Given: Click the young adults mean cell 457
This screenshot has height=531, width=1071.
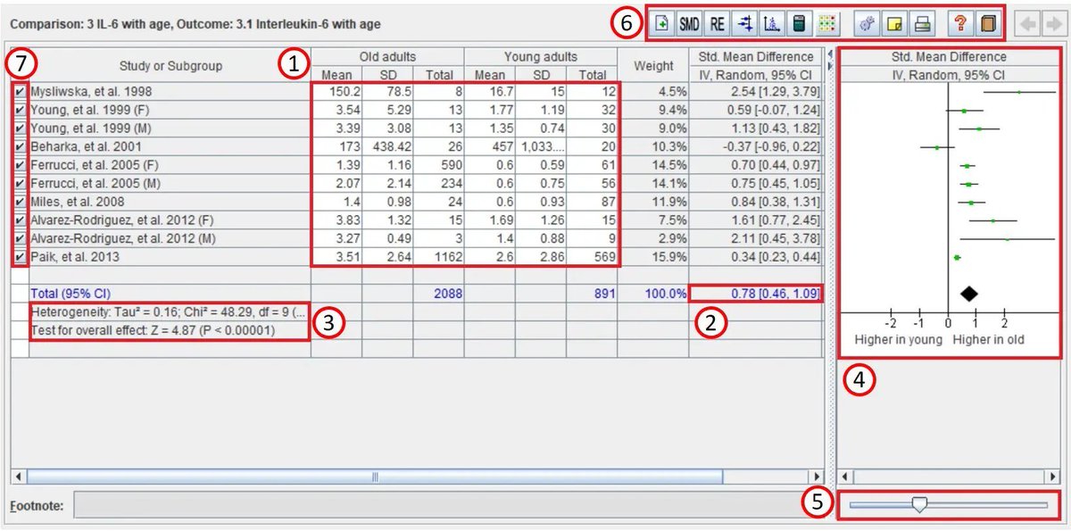Looking at the screenshot, I should point(490,146).
